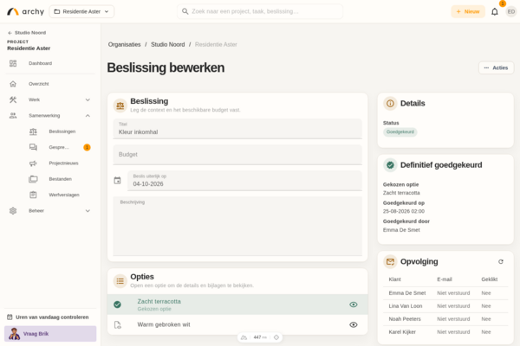Image resolution: width=520 pixels, height=346 pixels.
Task: Select the Warm gebroken wit option row
Action: tap(237, 325)
